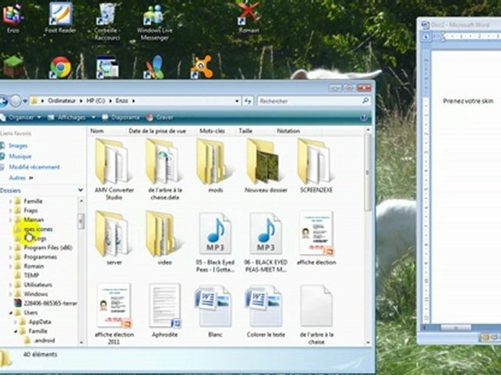501x375 pixels.
Task: Select the Maman folder in the tree
Action: tap(33, 220)
